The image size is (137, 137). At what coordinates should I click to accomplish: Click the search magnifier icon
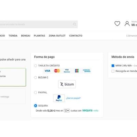74,24
